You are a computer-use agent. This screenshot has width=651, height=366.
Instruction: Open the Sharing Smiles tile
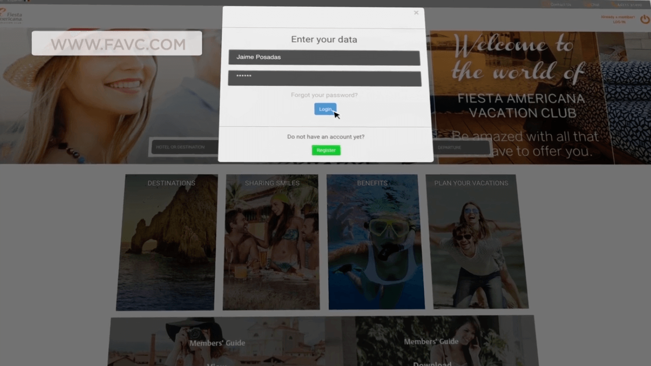[272, 242]
